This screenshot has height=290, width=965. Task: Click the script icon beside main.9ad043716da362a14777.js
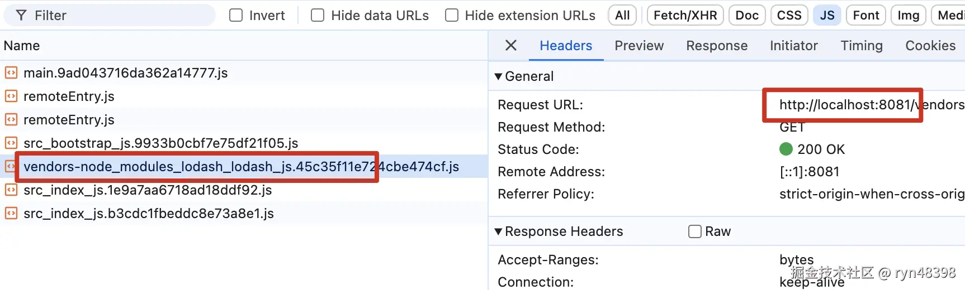pos(11,72)
